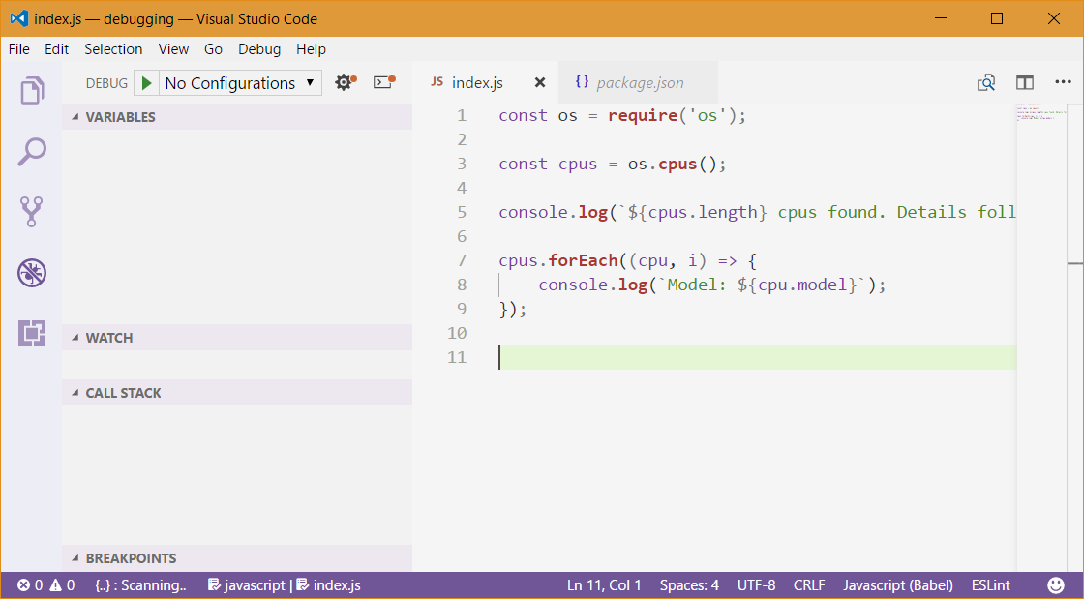The height and width of the screenshot is (599, 1084).
Task: Open the editor more actions ellipsis
Action: (x=1064, y=82)
